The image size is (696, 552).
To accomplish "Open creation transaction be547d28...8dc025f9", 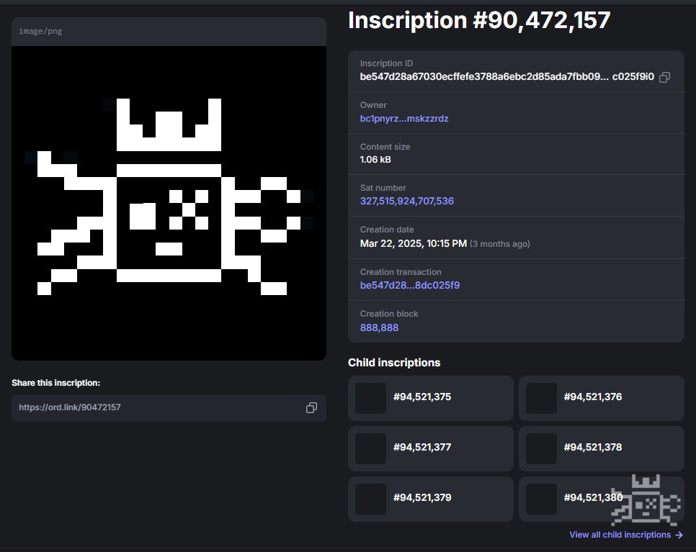I will [x=410, y=285].
